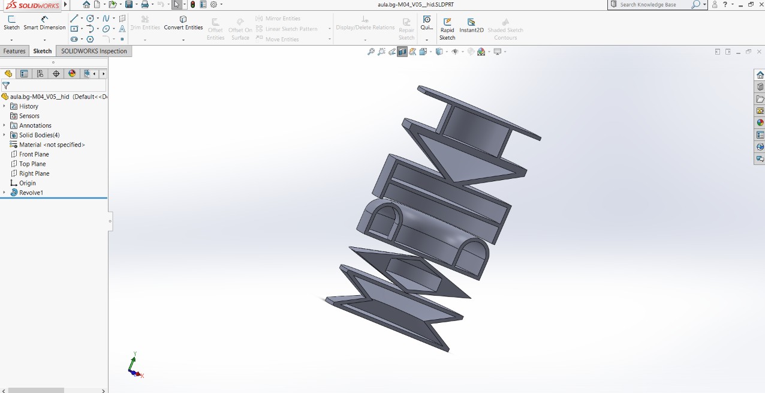Expand the History folder in tree

4,106
